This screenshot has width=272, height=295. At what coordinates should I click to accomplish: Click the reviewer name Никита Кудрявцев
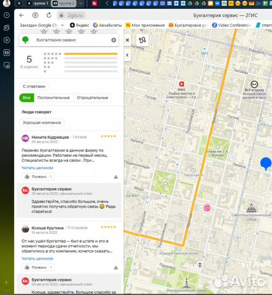(50, 137)
